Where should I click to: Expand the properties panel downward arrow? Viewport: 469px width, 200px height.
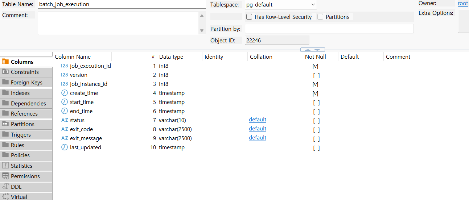point(317,50)
